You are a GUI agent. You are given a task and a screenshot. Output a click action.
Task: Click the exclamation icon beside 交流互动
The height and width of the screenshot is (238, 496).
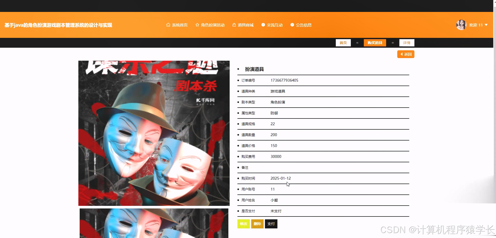click(263, 25)
